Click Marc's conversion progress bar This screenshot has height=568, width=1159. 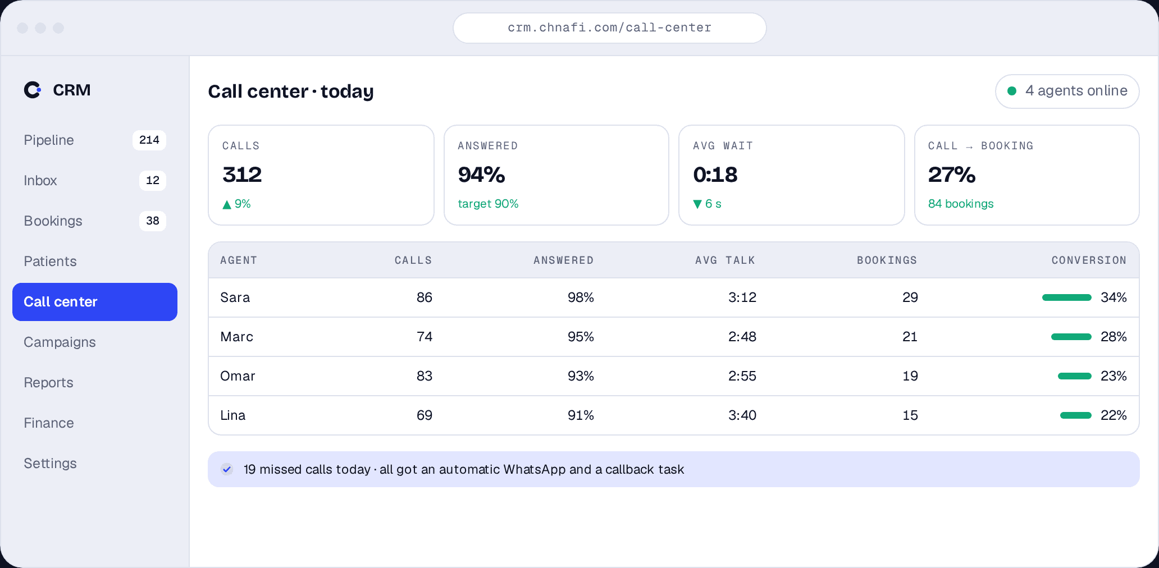point(1071,337)
